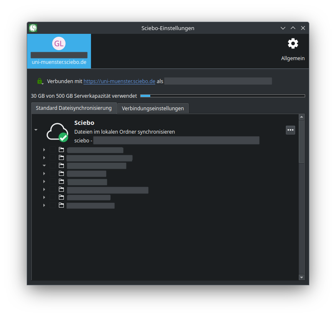Open Allgemein settings via the gear icon

click(x=293, y=44)
